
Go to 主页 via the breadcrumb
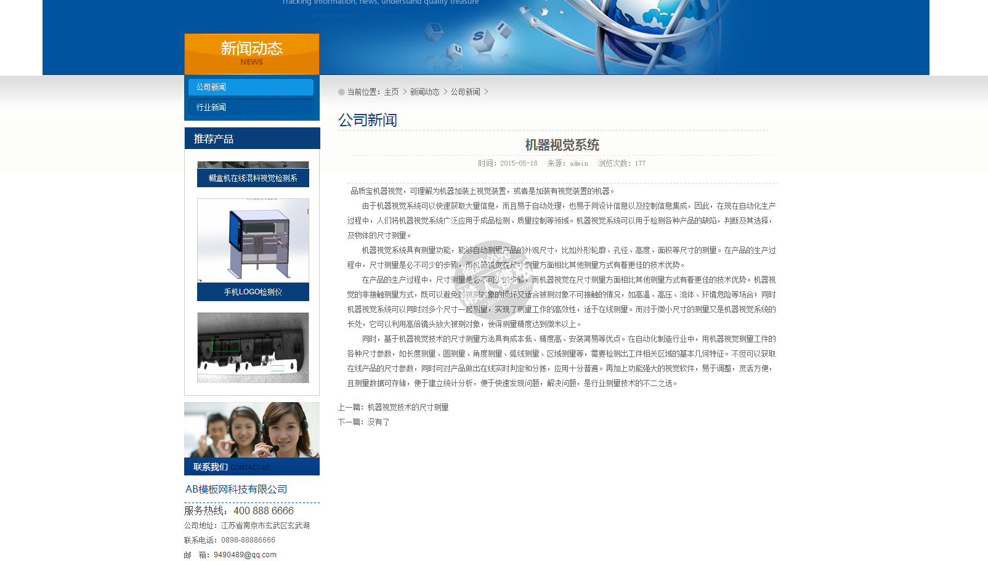(x=391, y=92)
